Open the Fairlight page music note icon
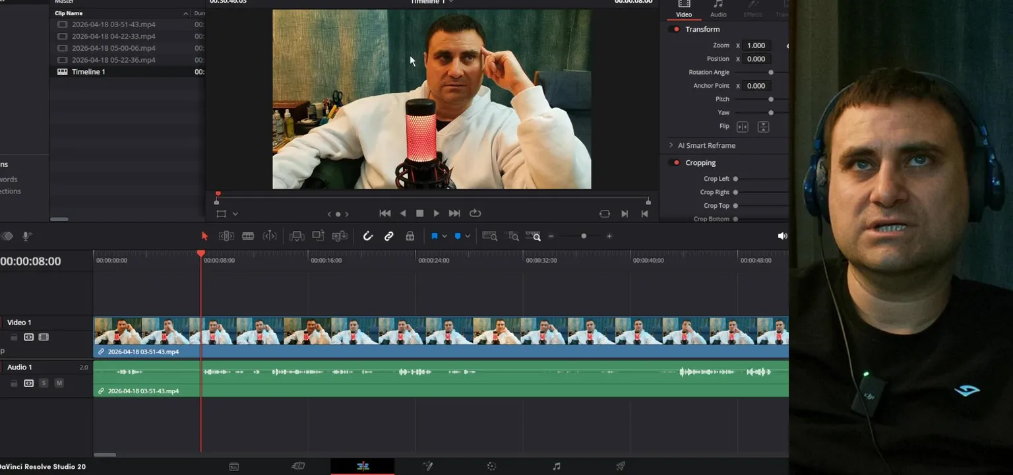The height and width of the screenshot is (475, 1013). coord(556,466)
